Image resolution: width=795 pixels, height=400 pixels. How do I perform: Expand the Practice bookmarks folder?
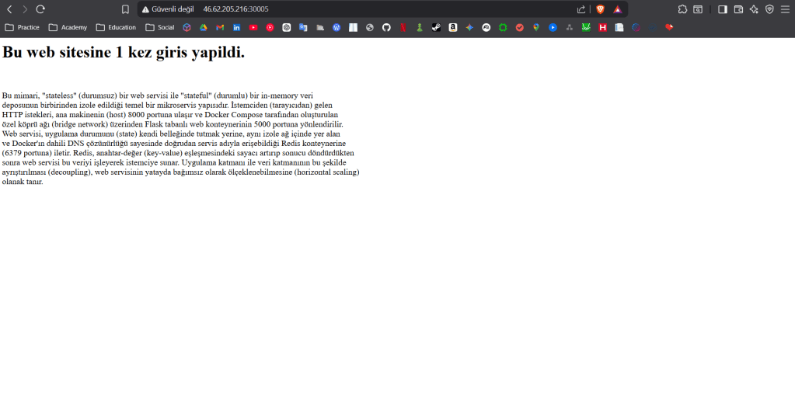pos(23,27)
